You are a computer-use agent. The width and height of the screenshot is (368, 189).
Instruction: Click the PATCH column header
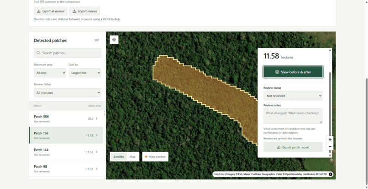(37, 106)
